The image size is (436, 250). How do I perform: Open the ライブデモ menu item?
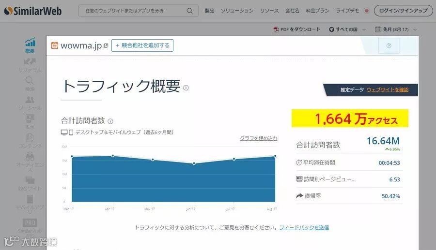click(347, 11)
